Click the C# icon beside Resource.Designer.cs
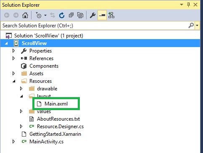 (32, 127)
